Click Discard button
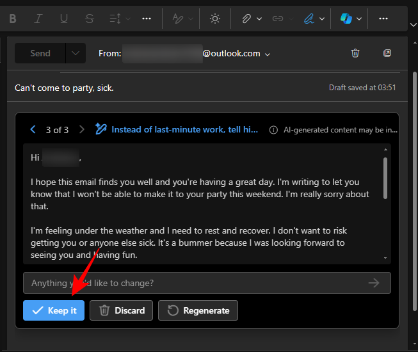Screen dimensions: 418x352 pyautogui.click(x=121, y=310)
